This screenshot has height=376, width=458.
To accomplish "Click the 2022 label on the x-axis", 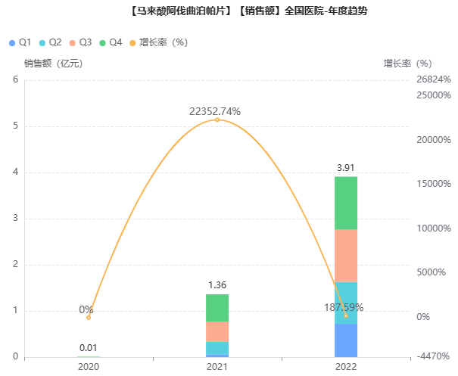I will point(346,366).
